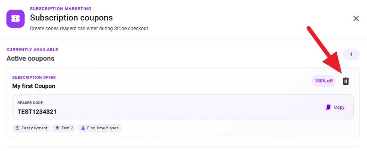Click the SUBSCRIPTION MARKETING label
This screenshot has height=151, width=367.
coord(60,9)
